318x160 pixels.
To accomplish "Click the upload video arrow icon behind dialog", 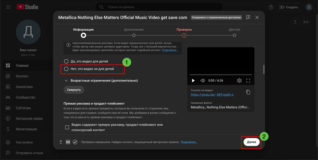I will coord(295,22).
